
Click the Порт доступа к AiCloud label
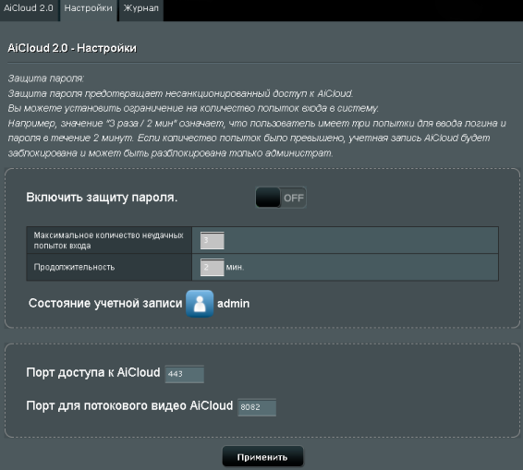pos(93,372)
